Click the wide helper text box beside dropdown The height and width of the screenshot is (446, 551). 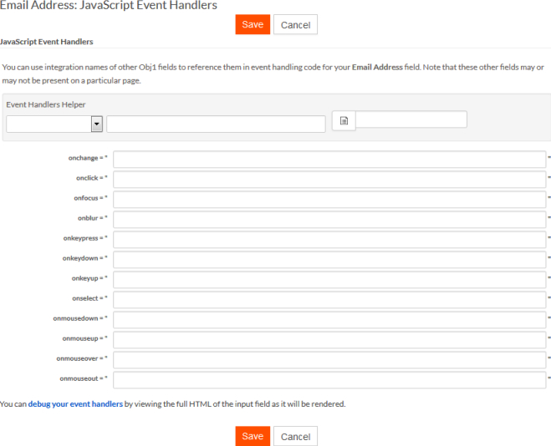(216, 124)
